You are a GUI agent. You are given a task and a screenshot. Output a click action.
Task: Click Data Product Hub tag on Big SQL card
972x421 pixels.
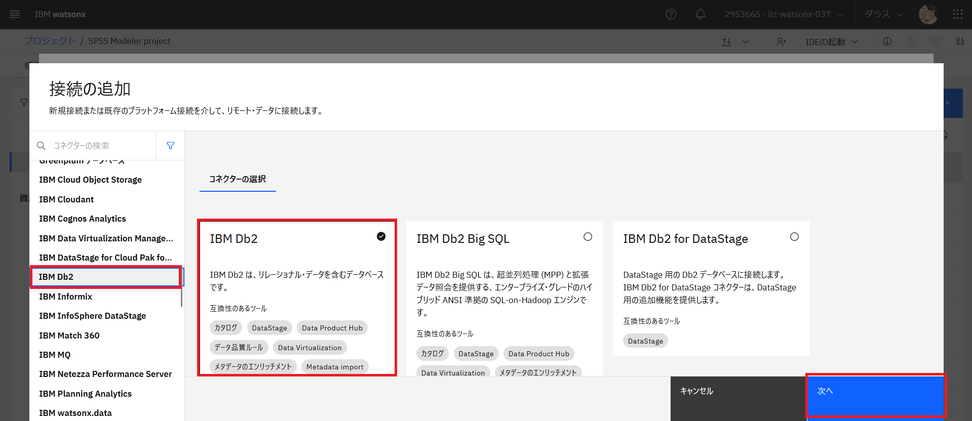point(539,354)
